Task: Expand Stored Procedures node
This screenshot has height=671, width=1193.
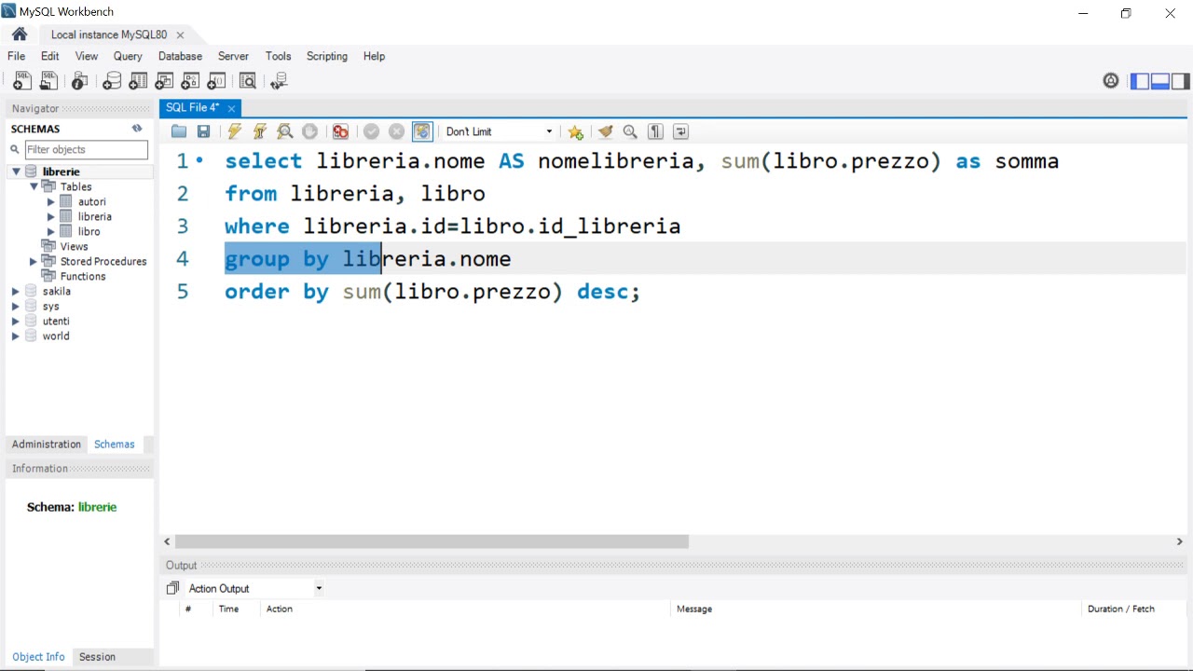Action: (x=34, y=261)
